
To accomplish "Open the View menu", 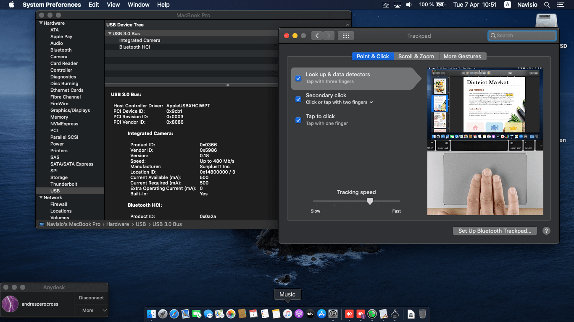I will click(113, 5).
